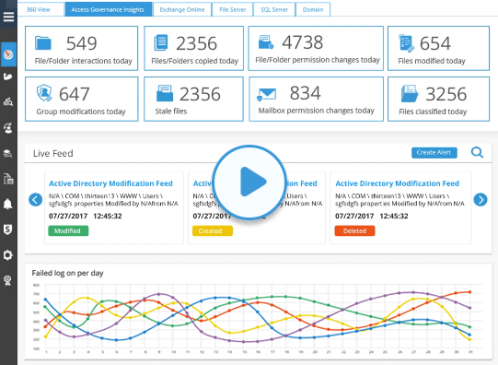Viewport: 498px width, 365px height.
Task: Switch to the SQL Server tab
Action: point(274,9)
